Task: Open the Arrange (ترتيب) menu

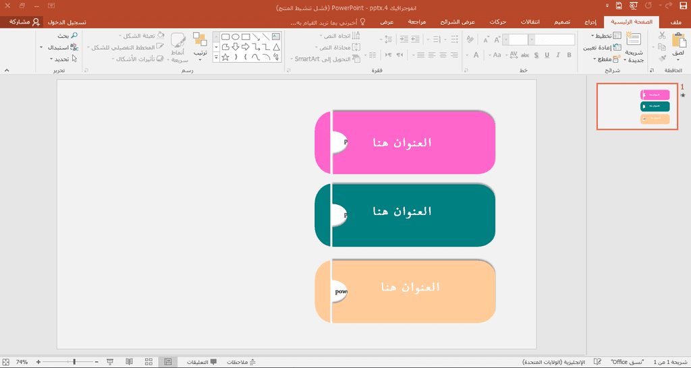Action: tap(200, 47)
